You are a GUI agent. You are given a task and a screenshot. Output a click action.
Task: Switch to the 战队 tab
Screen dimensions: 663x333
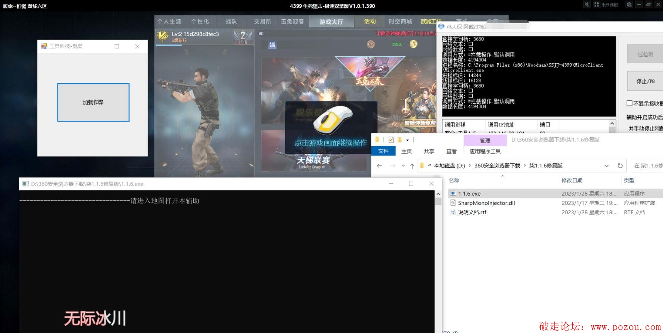click(x=231, y=21)
